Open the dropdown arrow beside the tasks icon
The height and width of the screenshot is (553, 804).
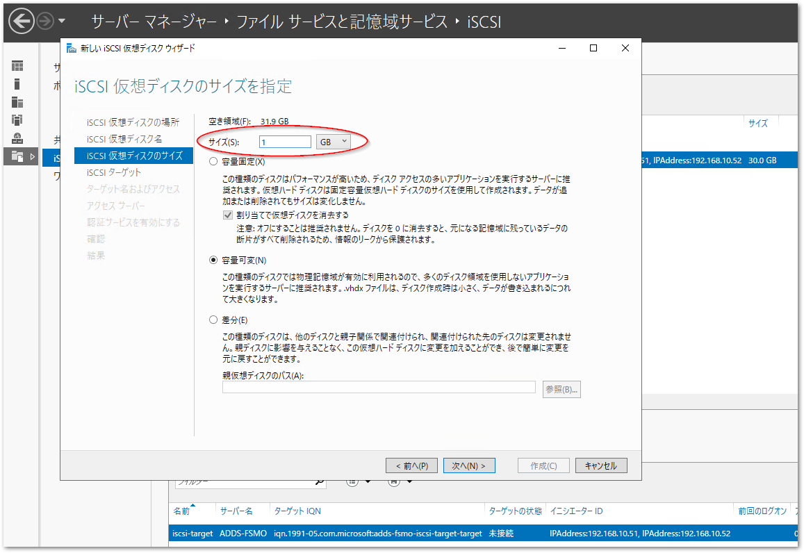410,482
